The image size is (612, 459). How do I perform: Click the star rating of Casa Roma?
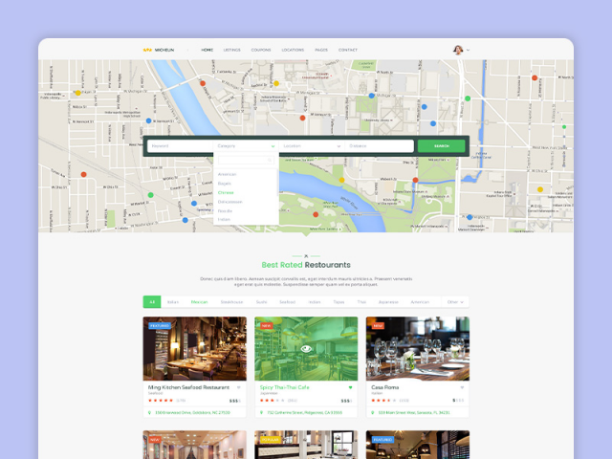click(x=383, y=401)
